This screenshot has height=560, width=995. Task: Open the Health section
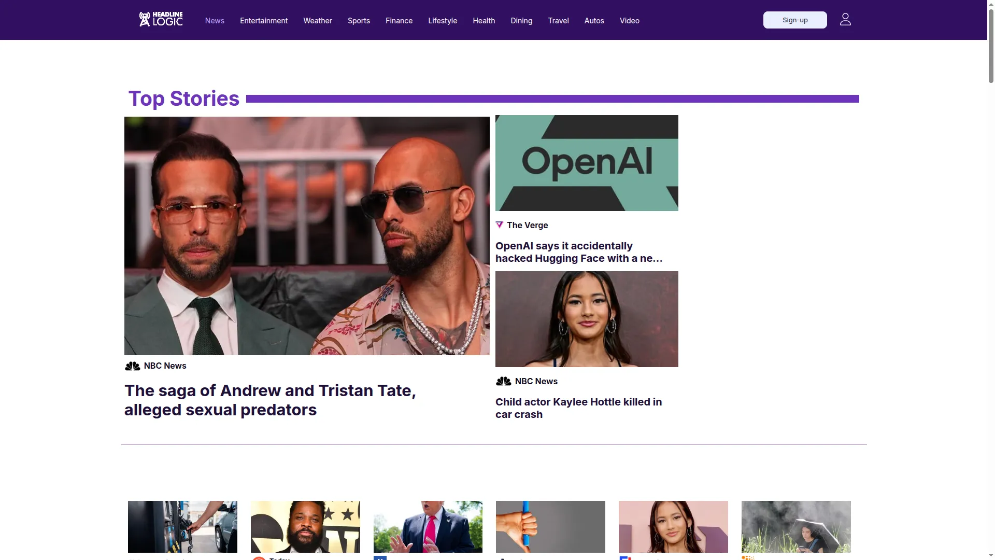coord(484,21)
